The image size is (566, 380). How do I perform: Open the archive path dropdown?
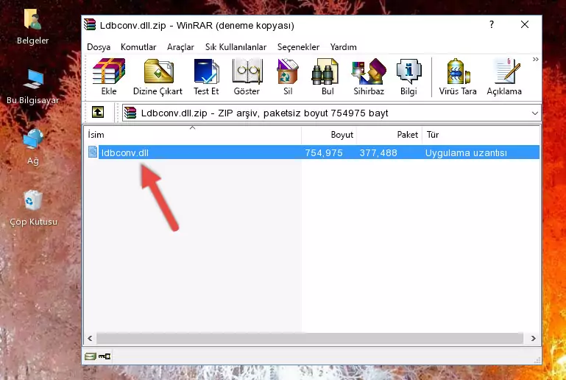534,113
